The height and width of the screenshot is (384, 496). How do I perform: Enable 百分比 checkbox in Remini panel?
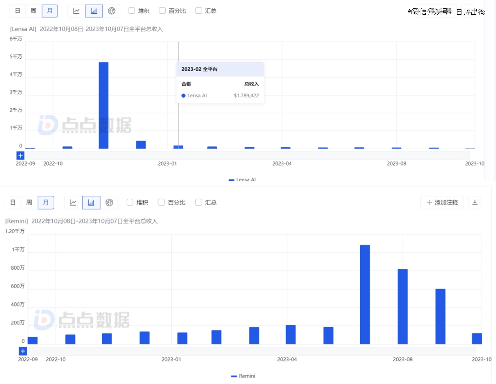[x=161, y=202]
